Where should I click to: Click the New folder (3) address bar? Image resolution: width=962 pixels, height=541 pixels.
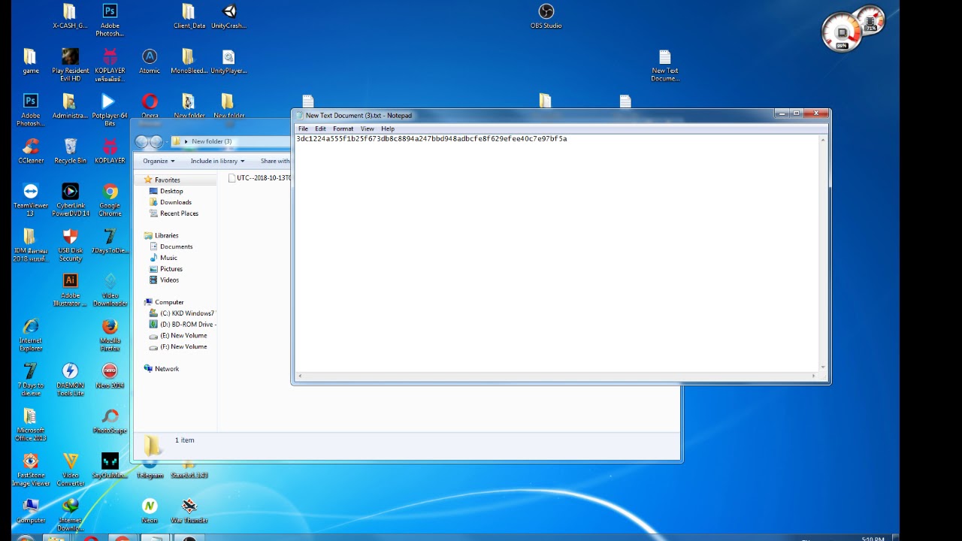point(231,141)
